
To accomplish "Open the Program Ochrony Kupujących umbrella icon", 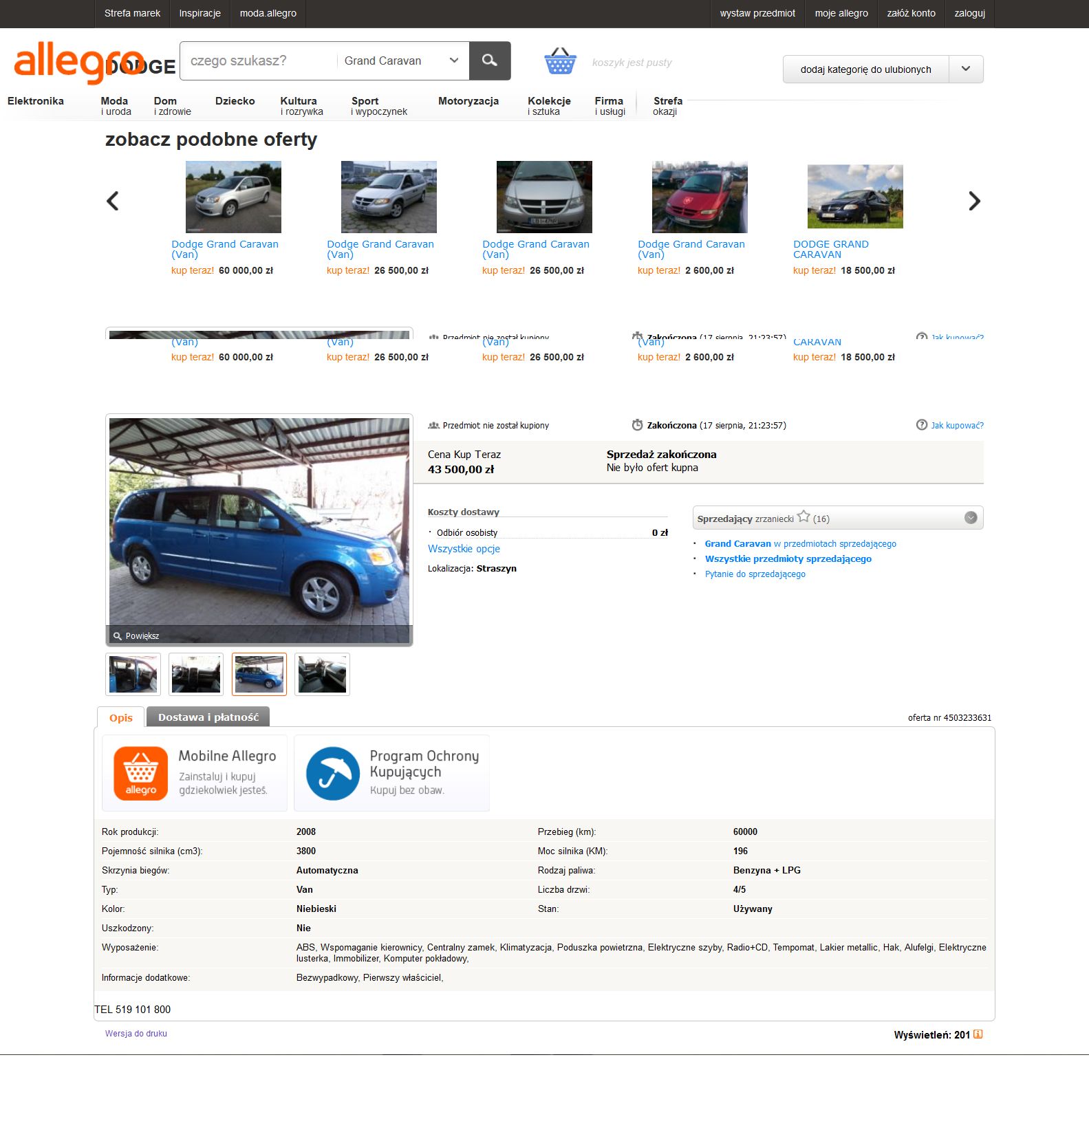I will click(333, 773).
